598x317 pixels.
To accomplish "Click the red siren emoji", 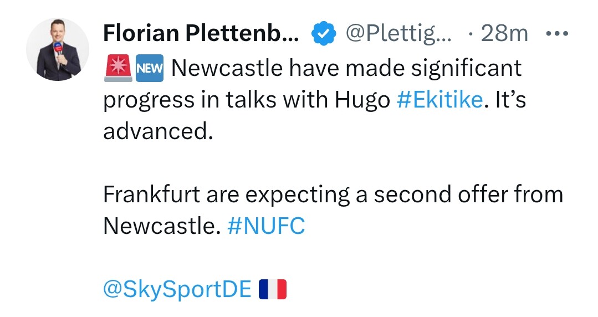I will point(117,68).
